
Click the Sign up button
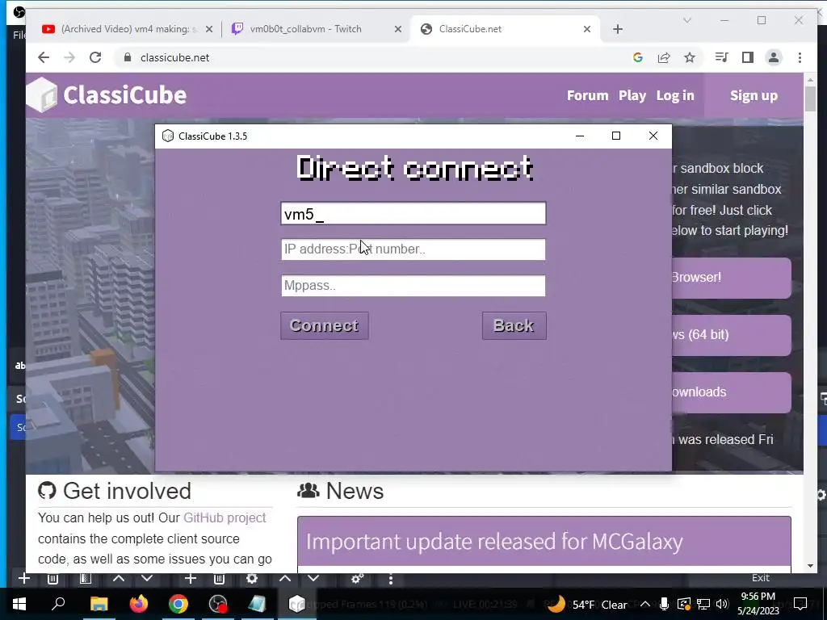click(754, 95)
